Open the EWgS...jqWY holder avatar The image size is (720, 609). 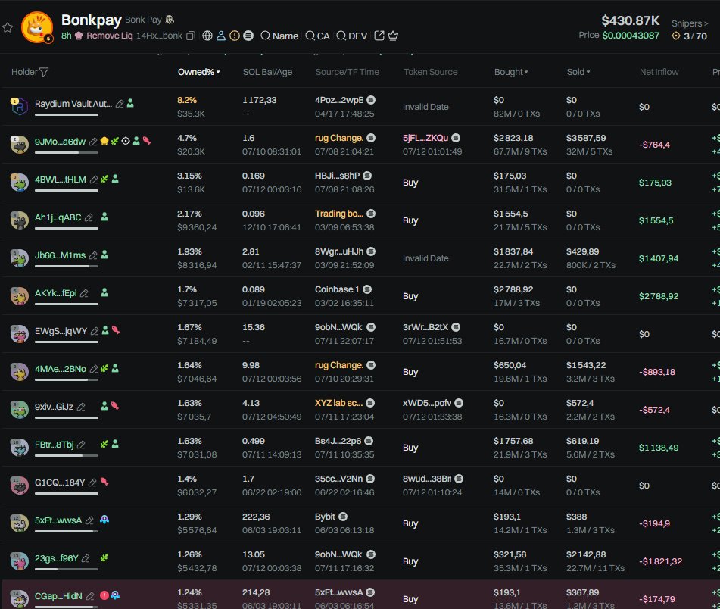point(19,334)
